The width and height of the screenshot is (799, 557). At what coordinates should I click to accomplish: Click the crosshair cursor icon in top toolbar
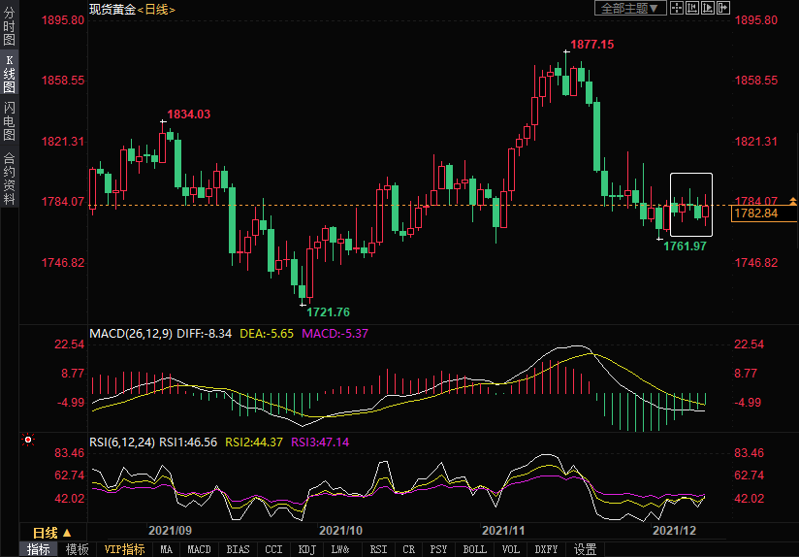point(676,8)
